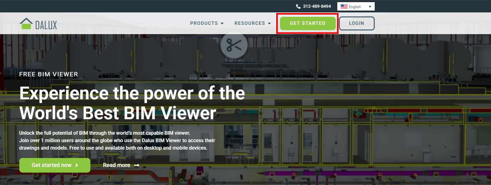Screen dimensions: 491x185
Task: Expand the caret beside RESOURCES
Action: 269,24
